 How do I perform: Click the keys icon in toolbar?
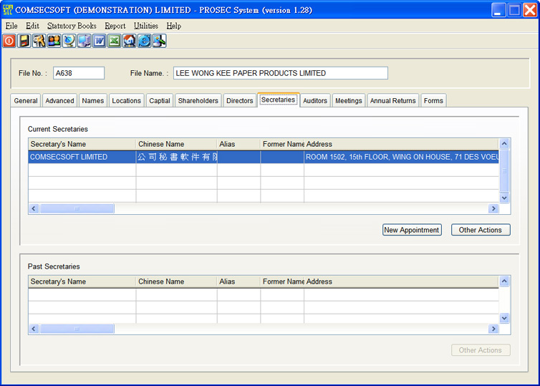pyautogui.click(x=39, y=41)
